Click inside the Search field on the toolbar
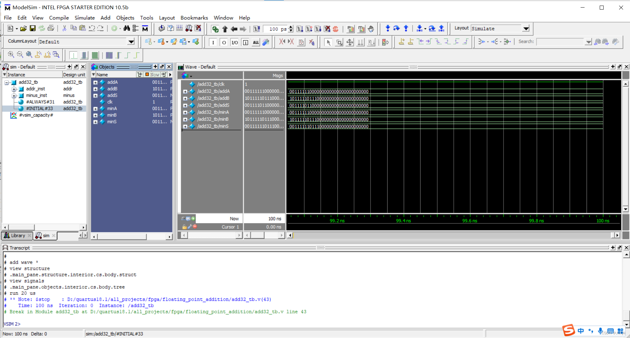The height and width of the screenshot is (338, 630). pos(560,41)
